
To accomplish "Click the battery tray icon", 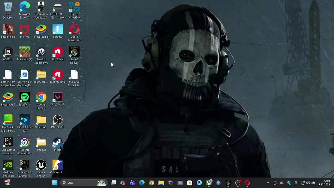I will pyautogui.click(x=313, y=183).
